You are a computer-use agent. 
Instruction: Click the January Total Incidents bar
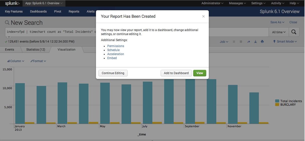[x=20, y=103]
